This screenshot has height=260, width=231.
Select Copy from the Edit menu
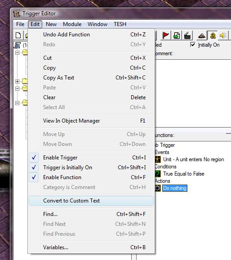[x=91, y=68]
